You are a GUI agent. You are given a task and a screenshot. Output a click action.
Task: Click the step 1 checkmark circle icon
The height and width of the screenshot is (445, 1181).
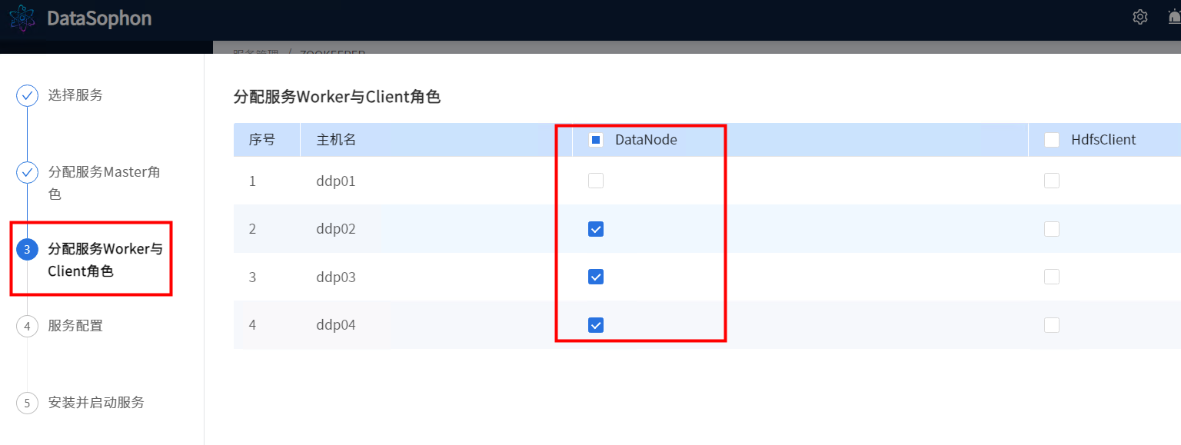(x=27, y=95)
